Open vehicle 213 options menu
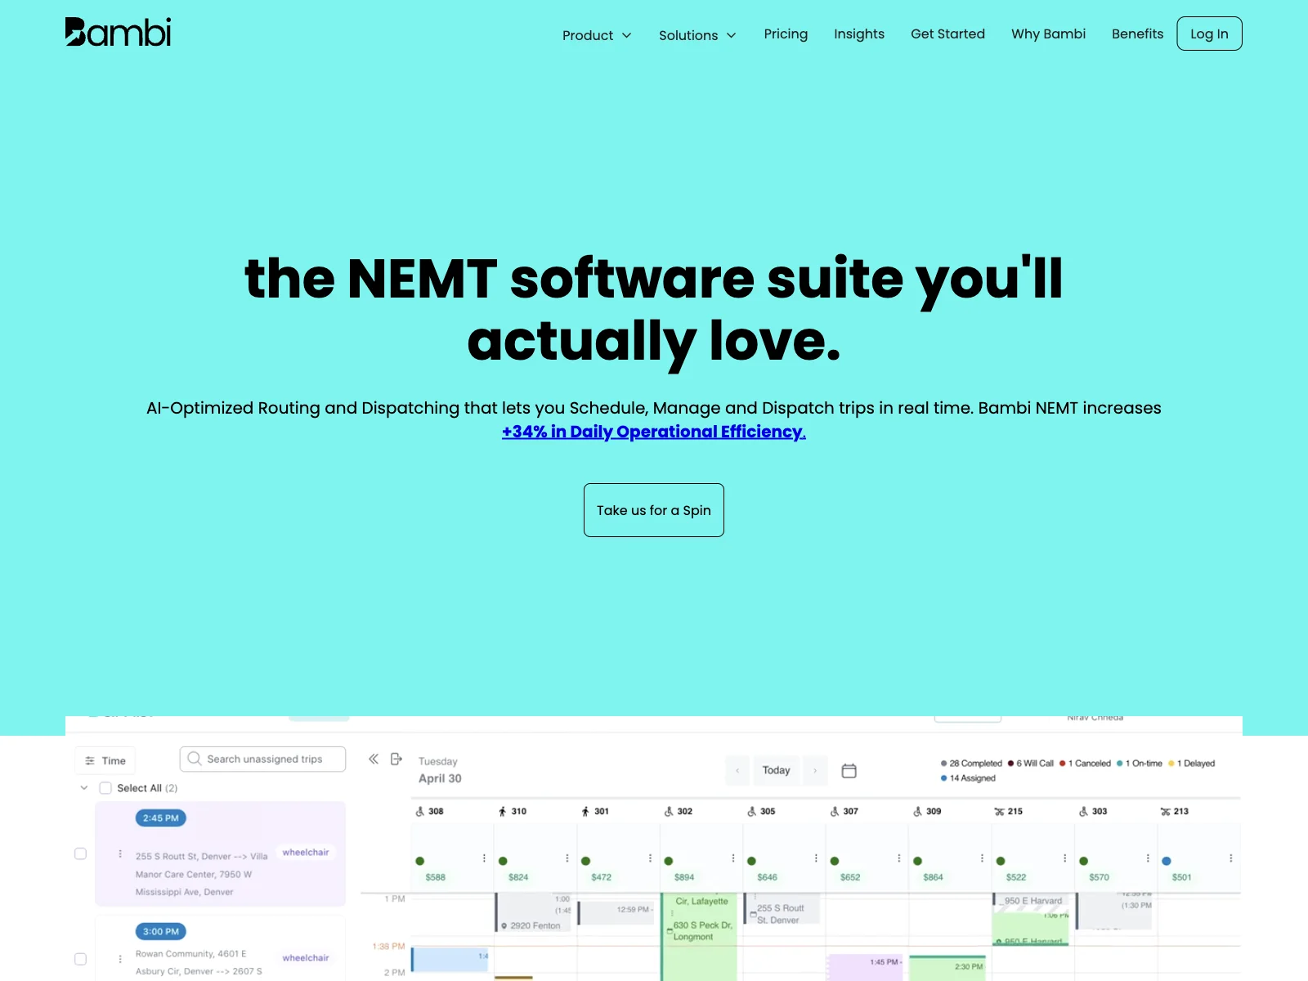 [1230, 858]
